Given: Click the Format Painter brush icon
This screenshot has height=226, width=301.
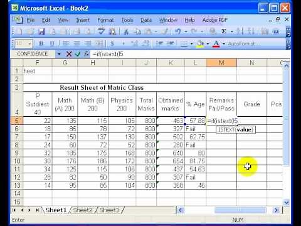Looking at the screenshot, I should (x=165, y=31).
